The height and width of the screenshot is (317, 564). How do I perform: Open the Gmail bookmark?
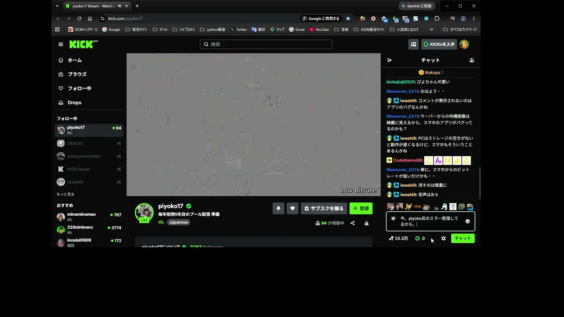tap(297, 29)
